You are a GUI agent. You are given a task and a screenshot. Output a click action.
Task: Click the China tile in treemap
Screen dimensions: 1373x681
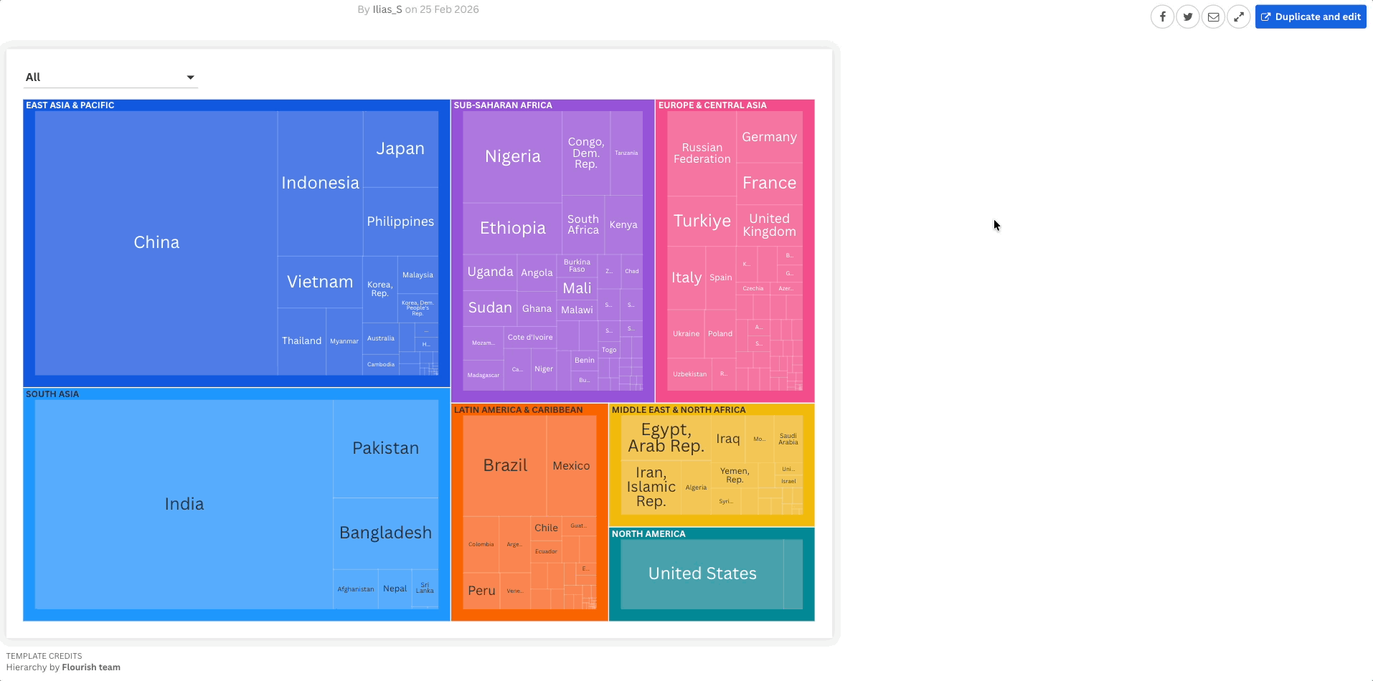156,242
